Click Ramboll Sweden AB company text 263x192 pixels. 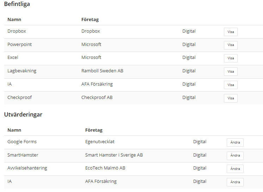tap(102, 71)
